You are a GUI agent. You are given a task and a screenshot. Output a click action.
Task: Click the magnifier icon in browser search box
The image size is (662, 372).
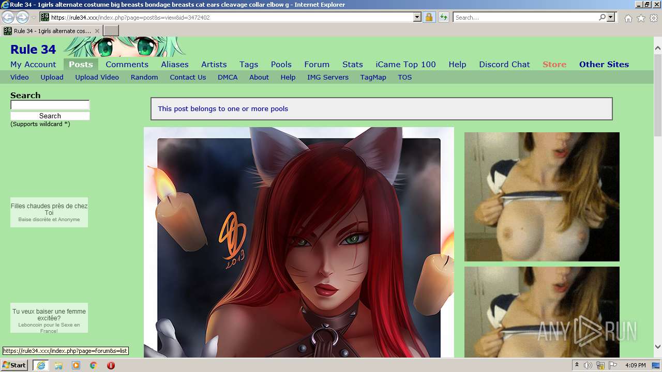tap(602, 17)
